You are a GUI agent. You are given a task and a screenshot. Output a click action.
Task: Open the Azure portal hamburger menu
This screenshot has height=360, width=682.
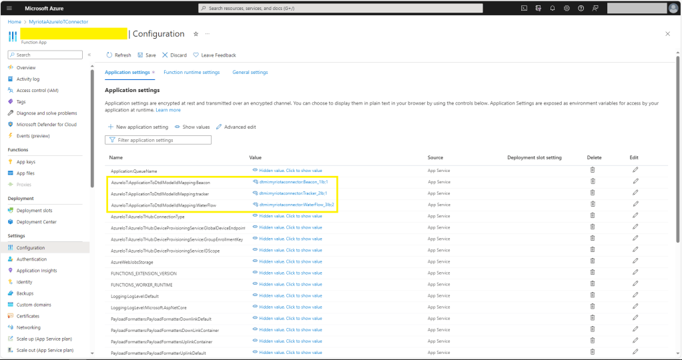point(9,8)
